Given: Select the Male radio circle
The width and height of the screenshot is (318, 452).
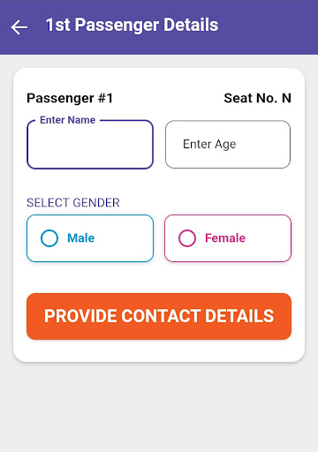Looking at the screenshot, I should tap(49, 238).
